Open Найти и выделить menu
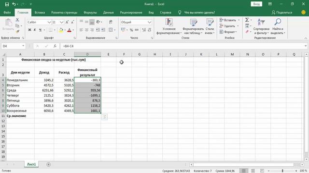The width and height of the screenshot is (309, 173). (278, 26)
